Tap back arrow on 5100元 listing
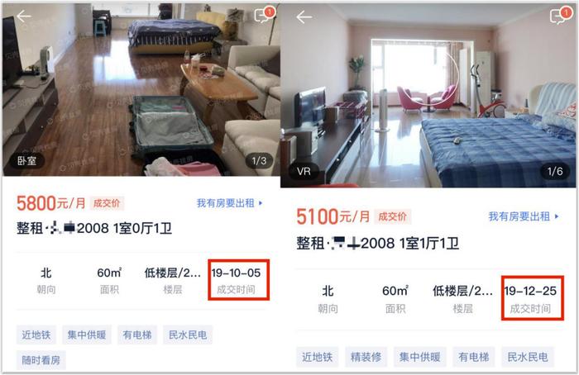This screenshot has height=375, width=579. 304,17
